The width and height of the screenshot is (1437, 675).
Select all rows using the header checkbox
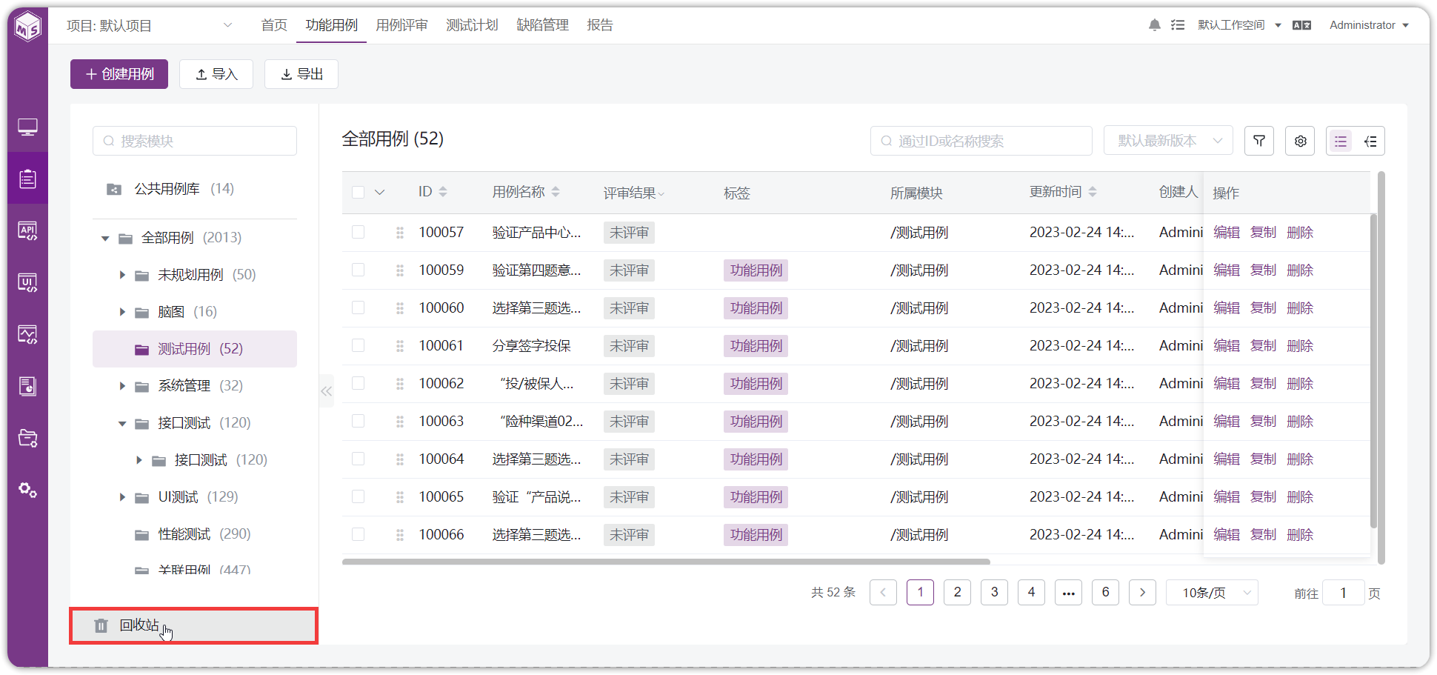(359, 192)
